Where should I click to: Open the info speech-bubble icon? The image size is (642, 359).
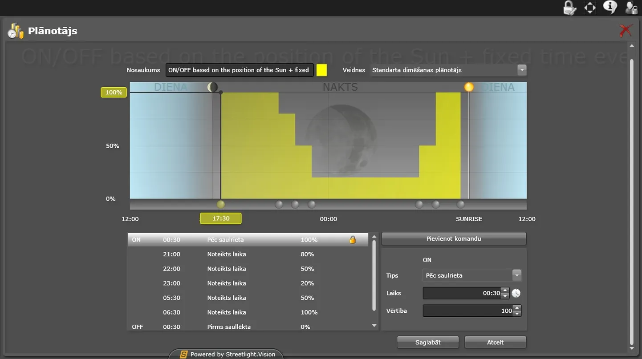point(610,7)
